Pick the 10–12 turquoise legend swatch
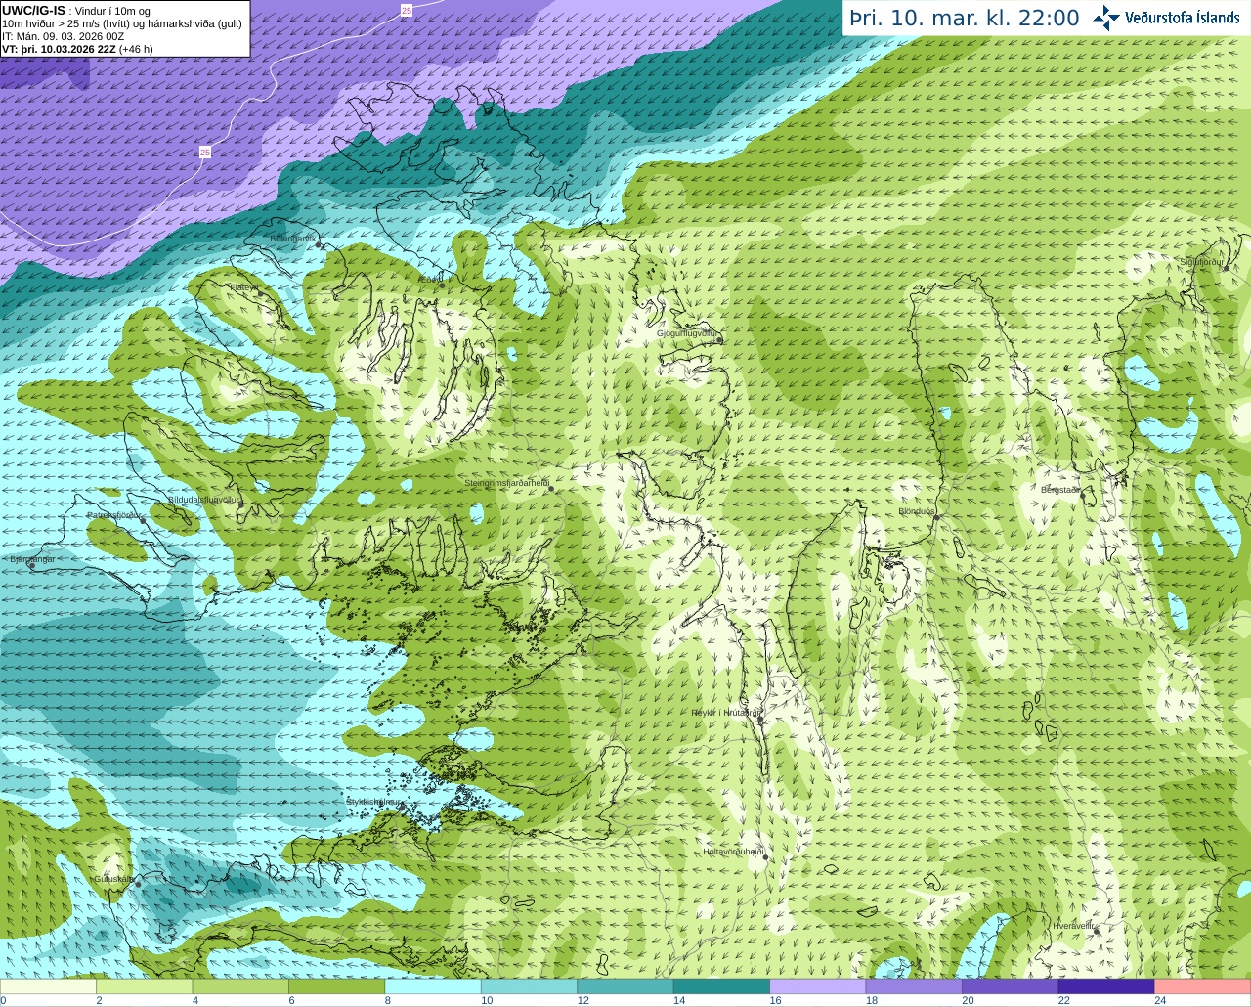Viewport: 1251px width, 1007px height. coord(530,986)
